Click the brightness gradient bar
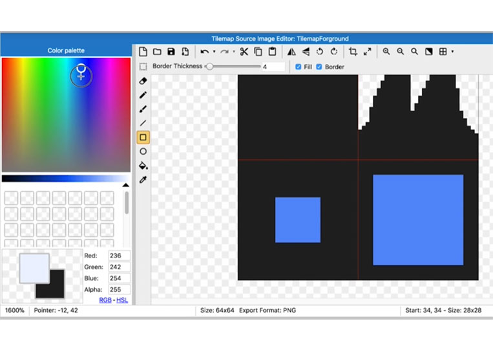Viewport: 493px width, 350px height. click(x=65, y=179)
